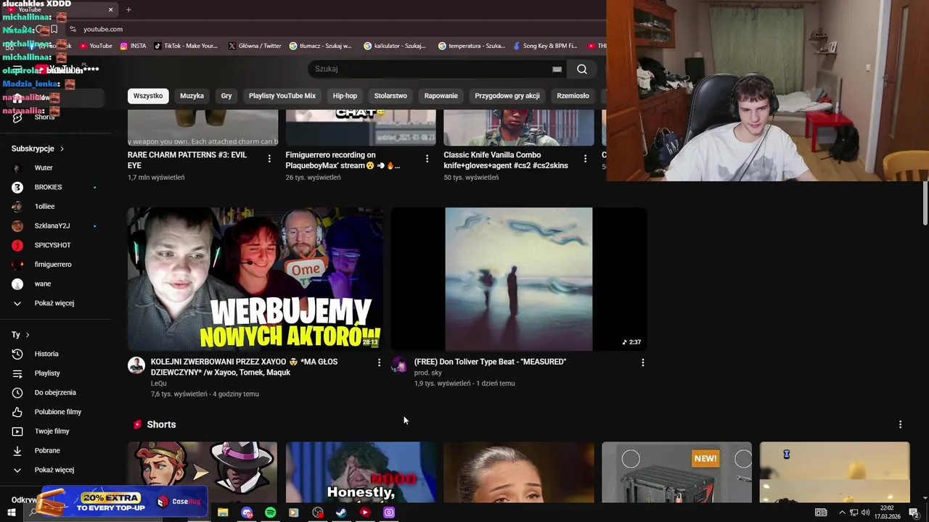The height and width of the screenshot is (522, 929).
Task: Open Windows notification center icon
Action: tap(914, 513)
